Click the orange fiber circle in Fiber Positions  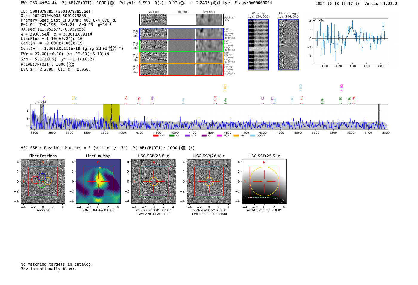[x=48, y=181]
